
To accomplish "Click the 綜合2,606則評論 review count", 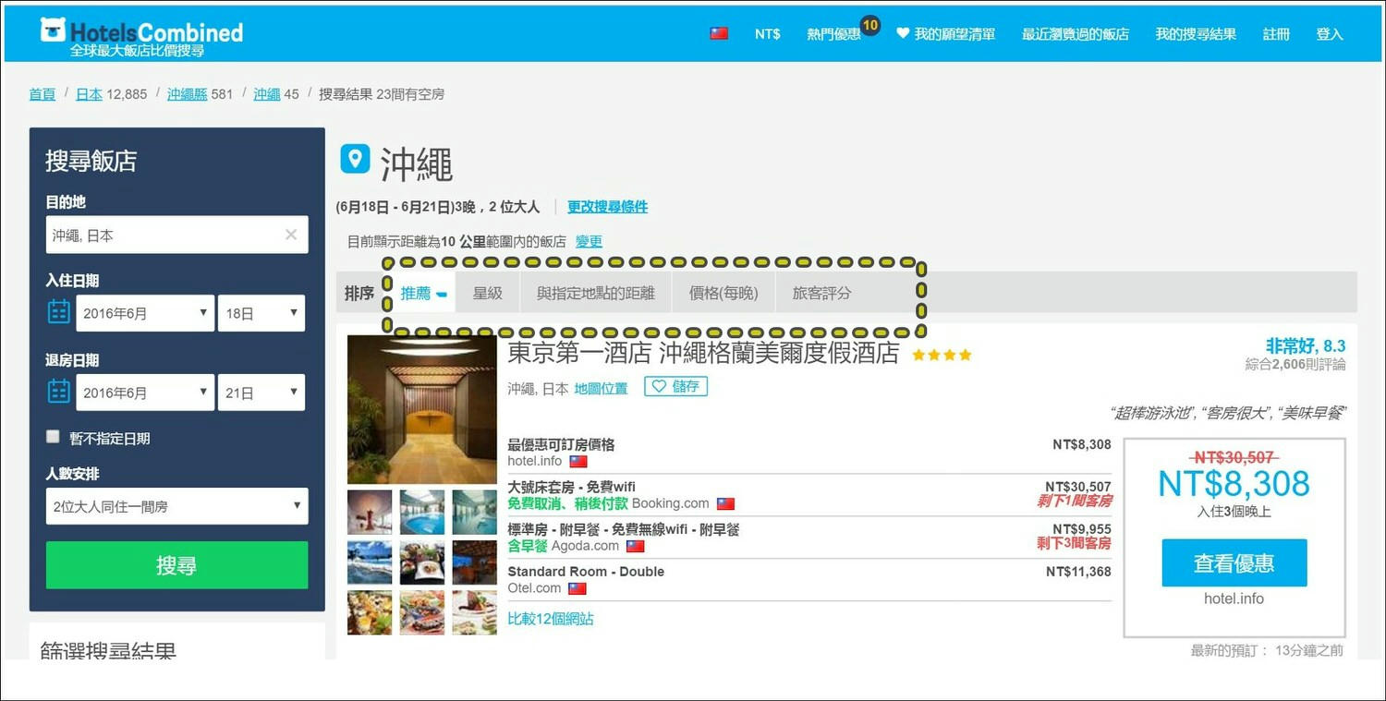I will click(x=1295, y=365).
